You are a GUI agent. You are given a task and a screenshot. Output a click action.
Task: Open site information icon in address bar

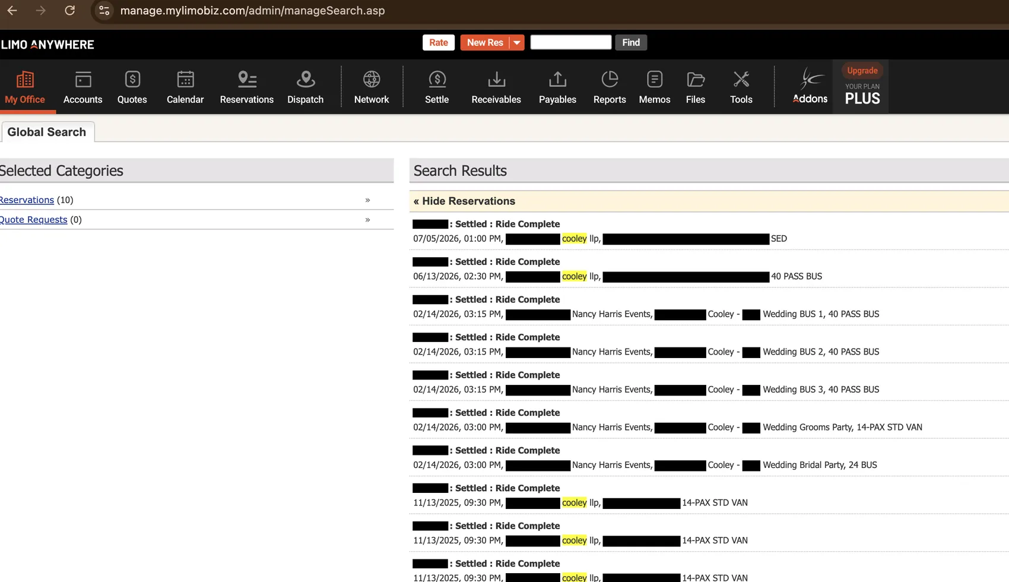(104, 11)
